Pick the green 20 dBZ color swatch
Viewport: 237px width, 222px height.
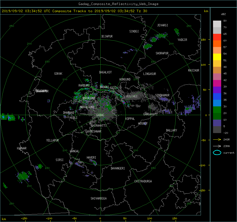click(217, 110)
